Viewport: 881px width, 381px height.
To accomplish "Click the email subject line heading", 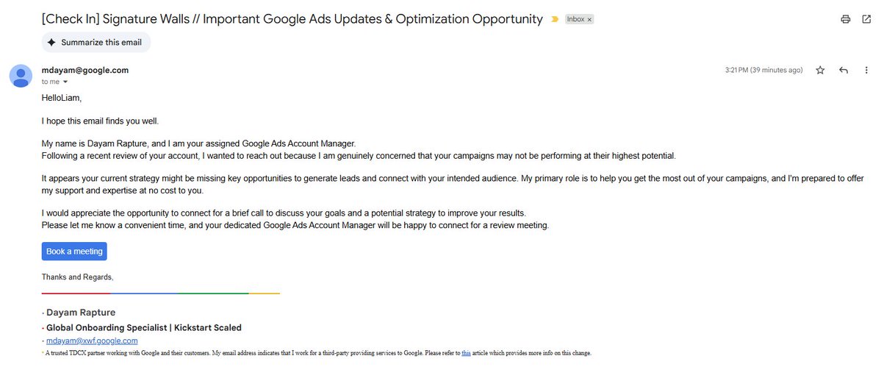I will pyautogui.click(x=292, y=19).
